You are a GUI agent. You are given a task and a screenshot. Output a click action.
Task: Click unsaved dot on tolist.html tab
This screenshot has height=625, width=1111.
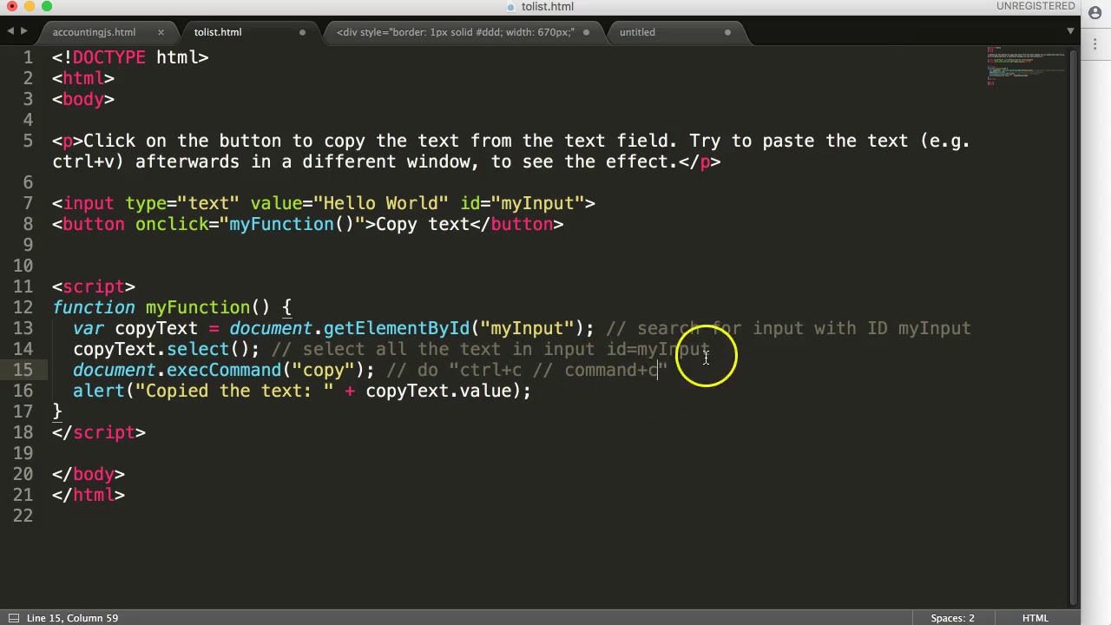(x=302, y=32)
